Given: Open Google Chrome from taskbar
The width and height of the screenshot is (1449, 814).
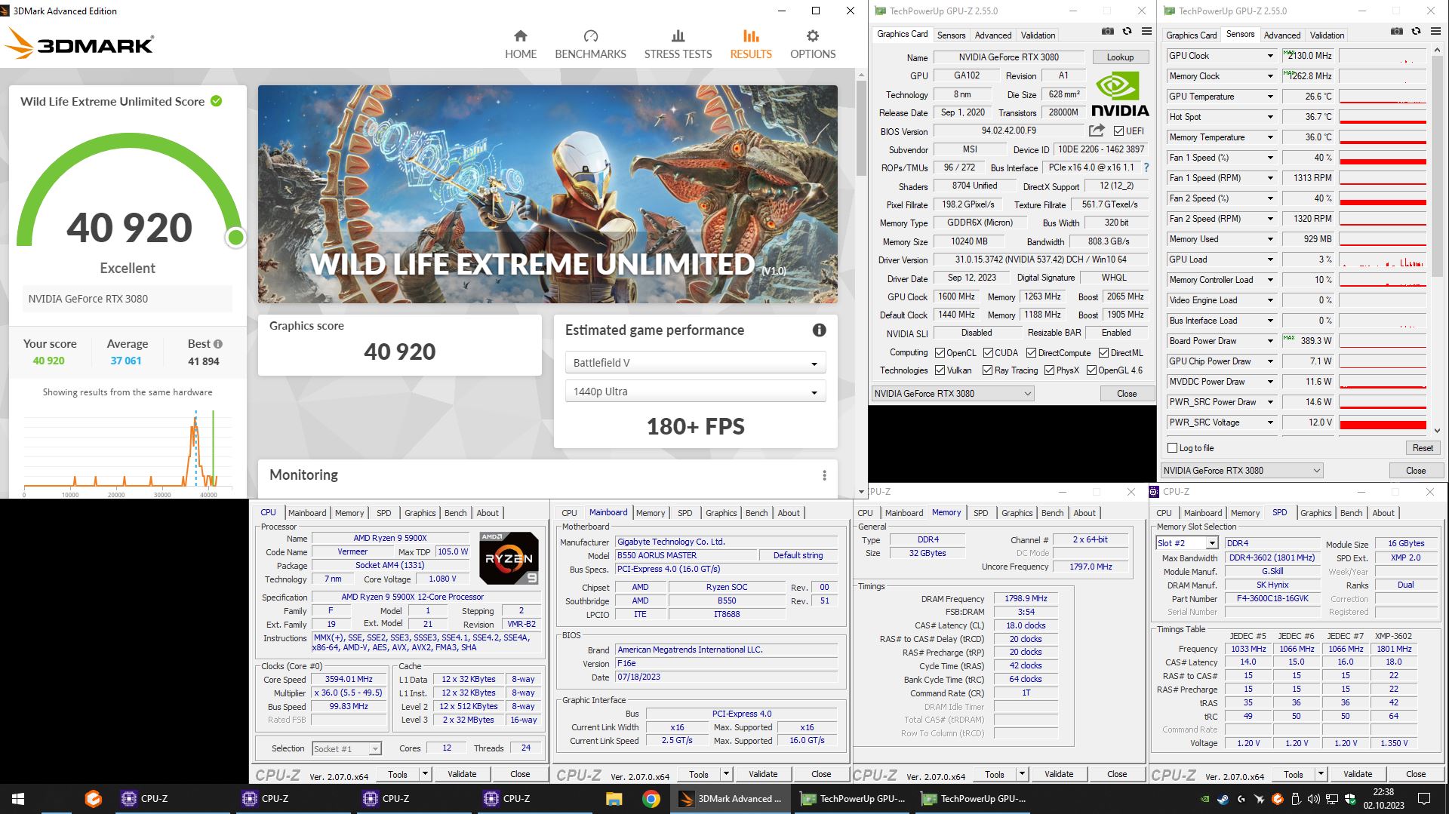Looking at the screenshot, I should pos(651,799).
